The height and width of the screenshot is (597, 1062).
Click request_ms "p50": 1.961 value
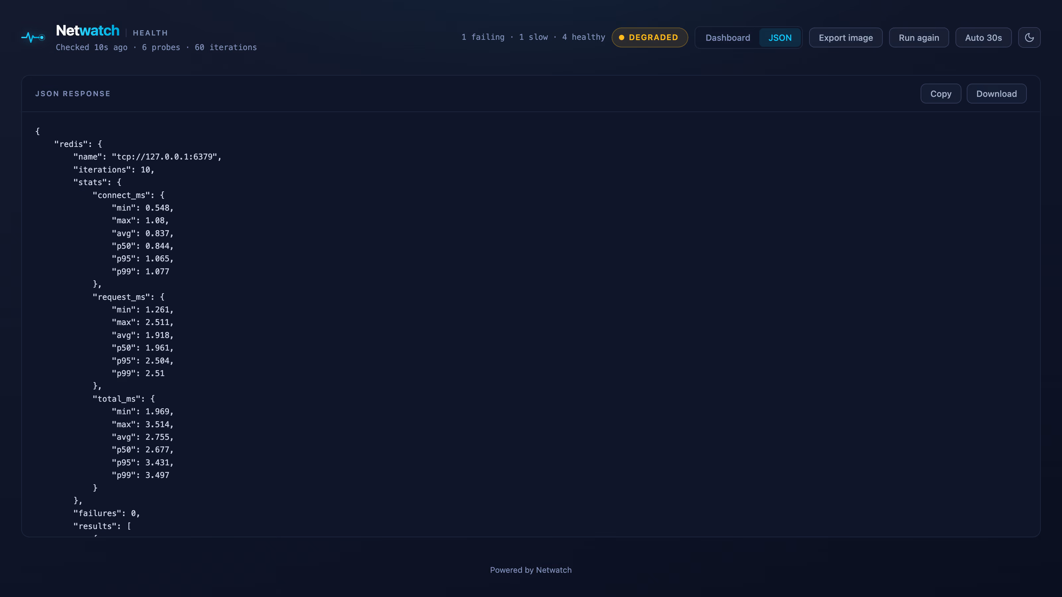[x=142, y=348]
